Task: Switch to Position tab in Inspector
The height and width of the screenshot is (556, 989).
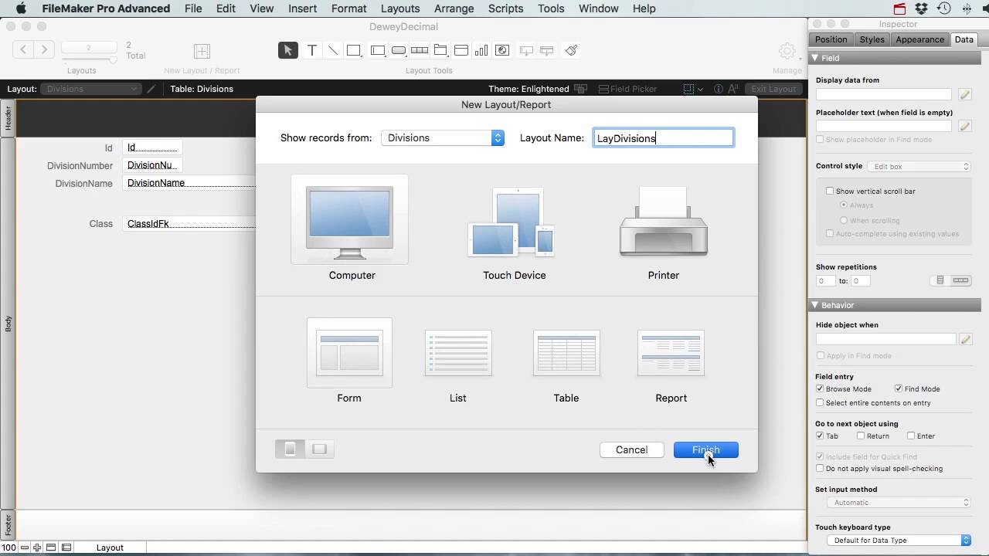Action: coord(831,39)
